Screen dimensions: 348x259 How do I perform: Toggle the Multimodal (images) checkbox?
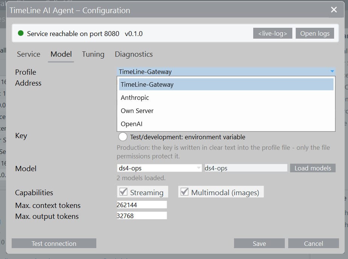tap(184, 192)
